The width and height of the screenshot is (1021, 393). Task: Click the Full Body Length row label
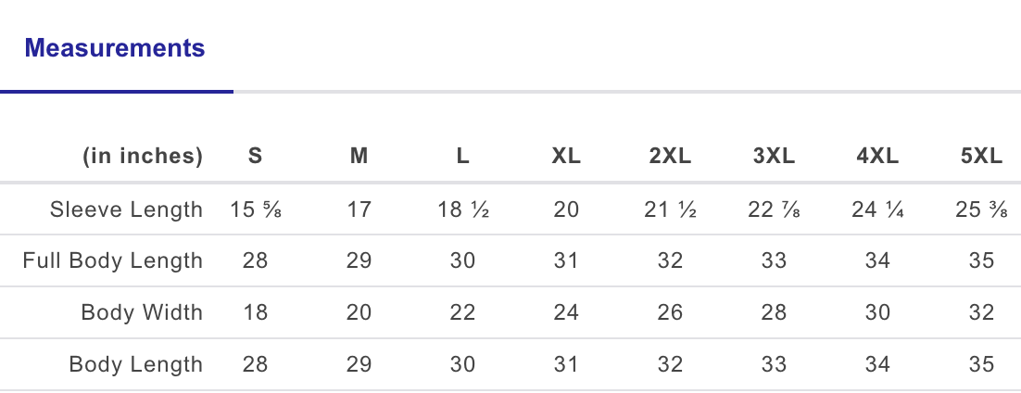112,260
